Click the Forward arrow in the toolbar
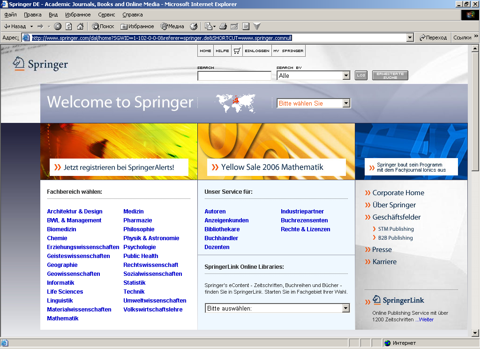Screen dimensions: 480x349 click(40, 26)
